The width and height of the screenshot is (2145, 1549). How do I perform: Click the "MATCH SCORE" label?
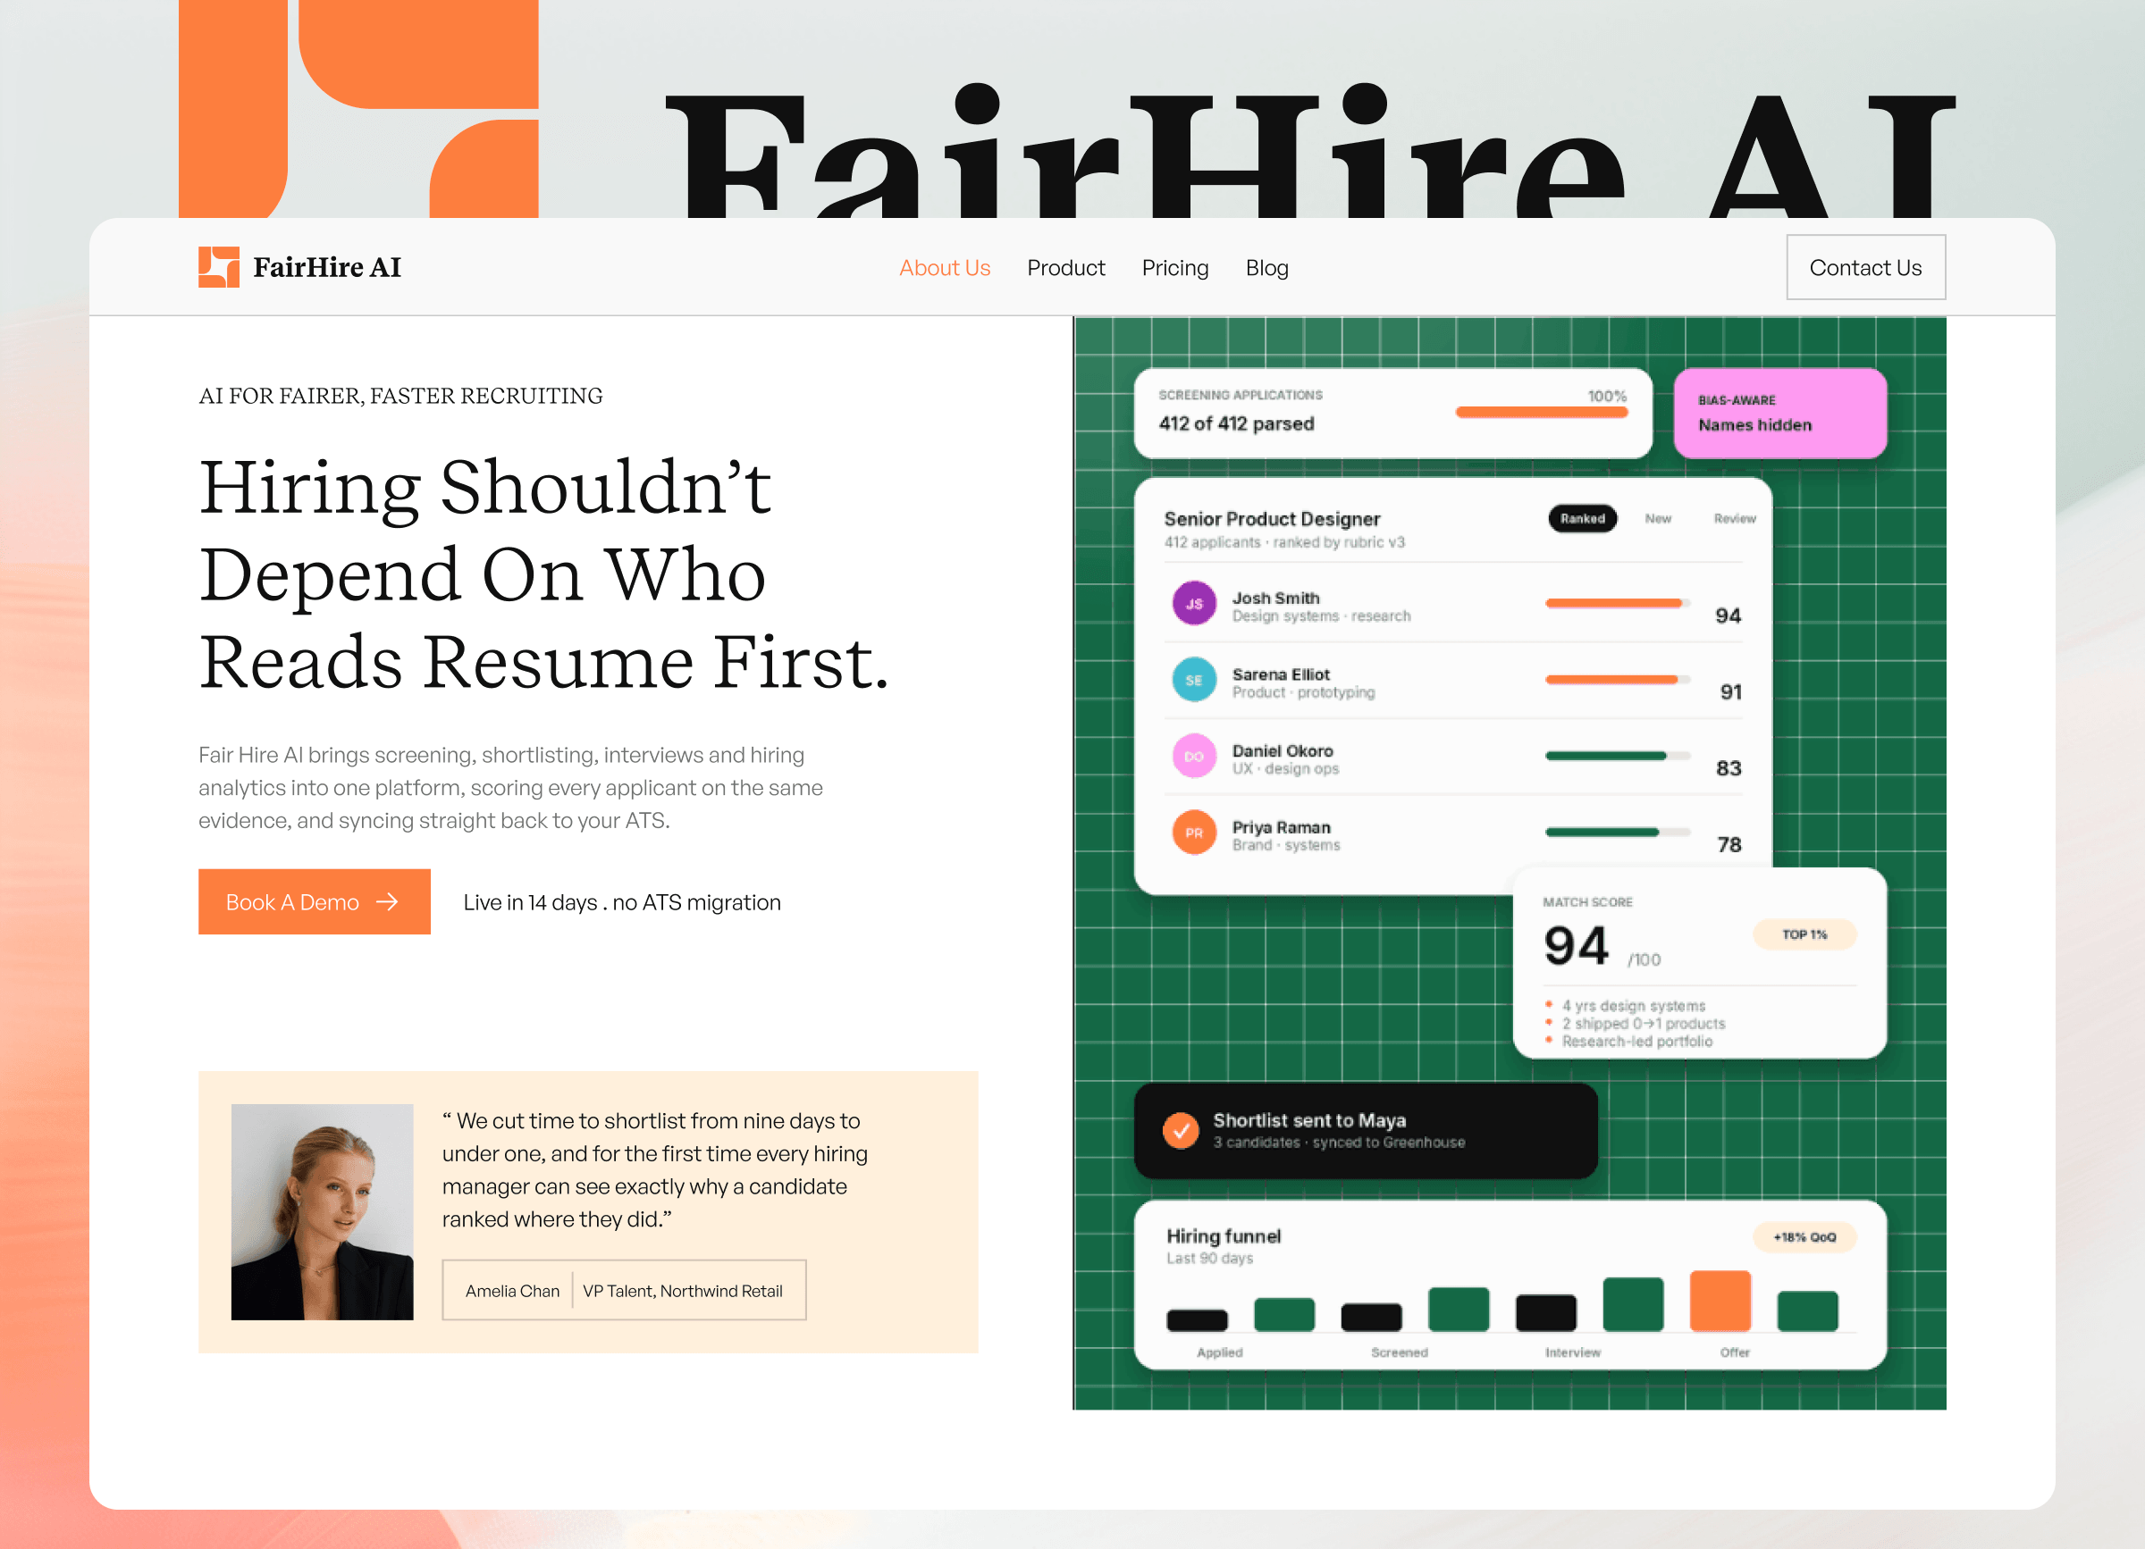1587,902
